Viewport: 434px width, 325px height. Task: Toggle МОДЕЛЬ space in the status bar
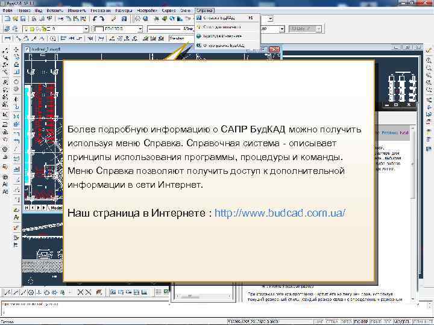[402, 321]
